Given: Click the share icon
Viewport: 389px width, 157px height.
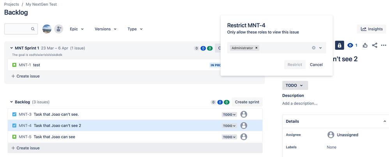Looking at the screenshot, I should tap(375, 45).
